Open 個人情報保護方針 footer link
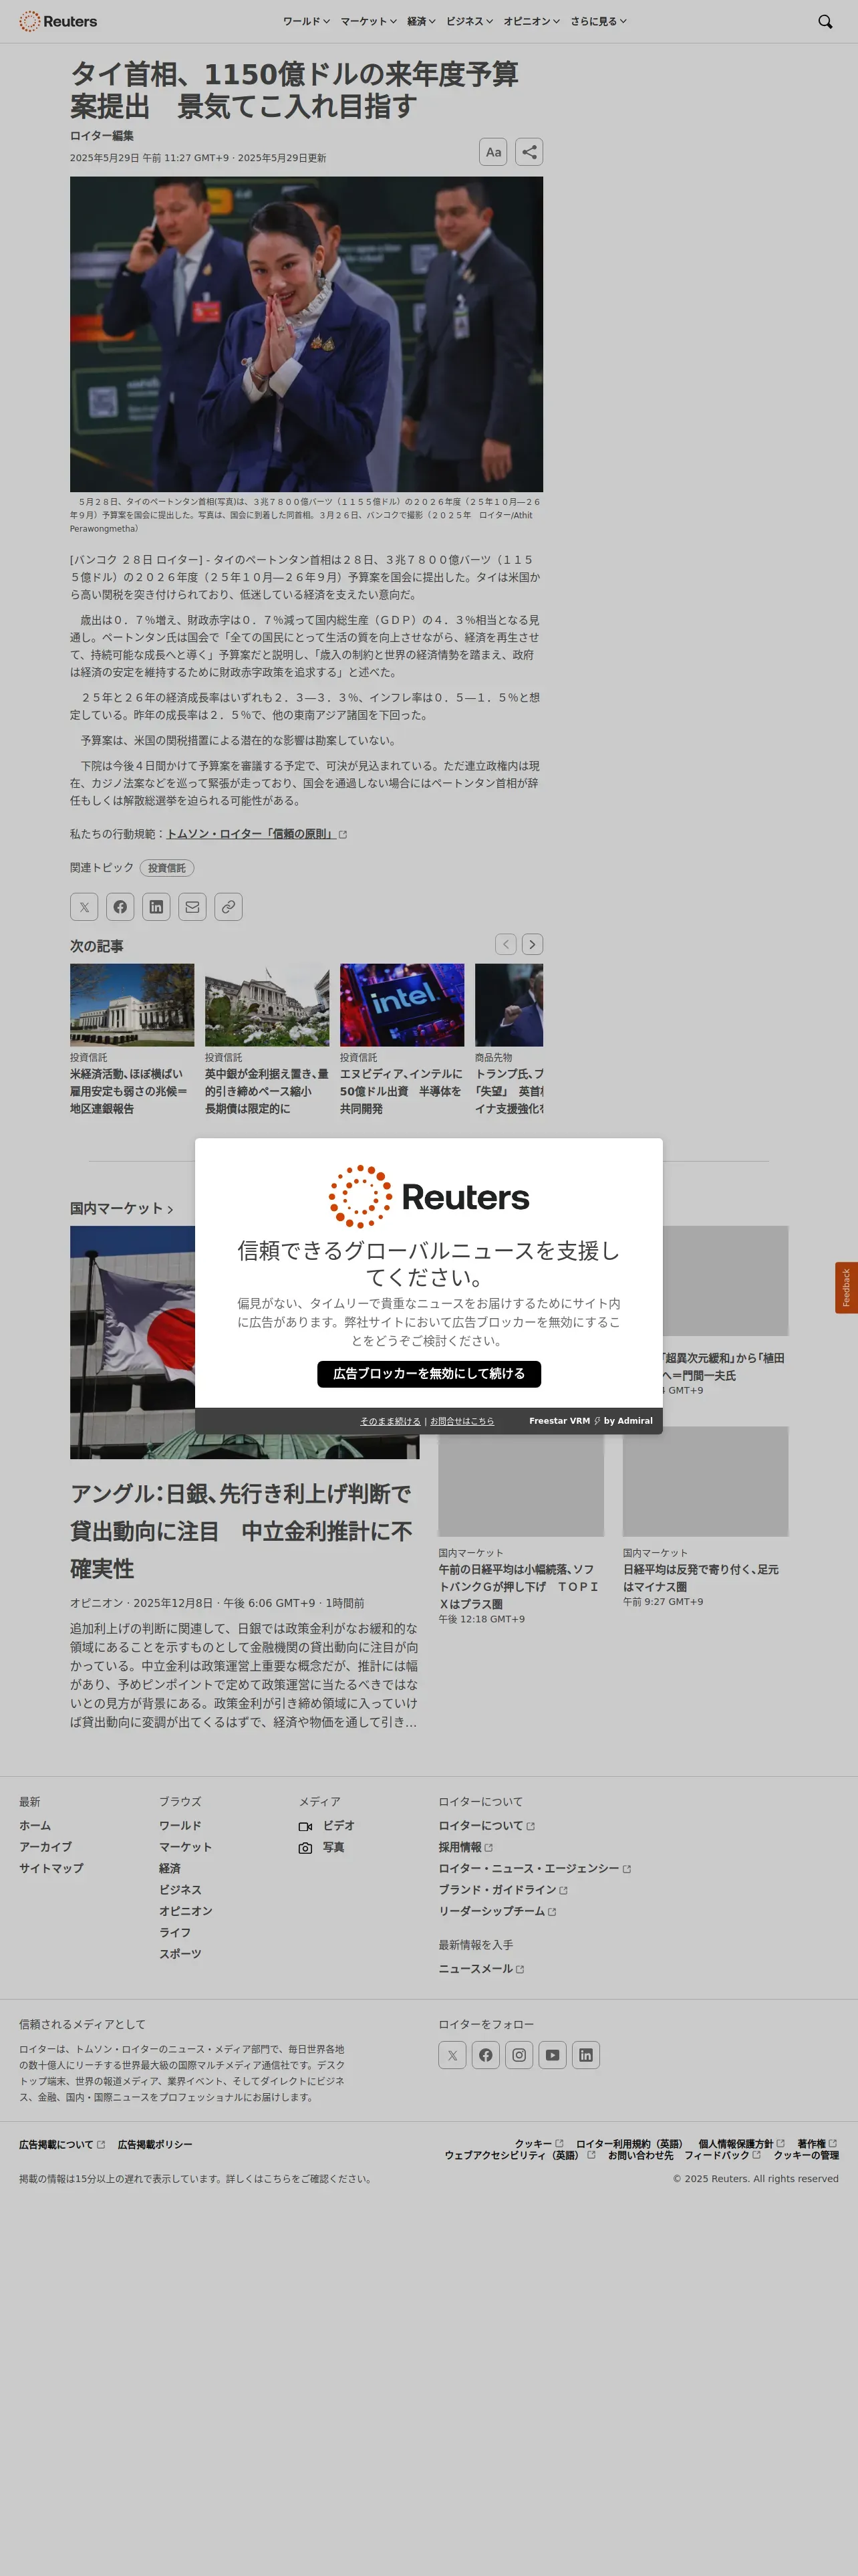The height and width of the screenshot is (2576, 858). (x=741, y=2143)
